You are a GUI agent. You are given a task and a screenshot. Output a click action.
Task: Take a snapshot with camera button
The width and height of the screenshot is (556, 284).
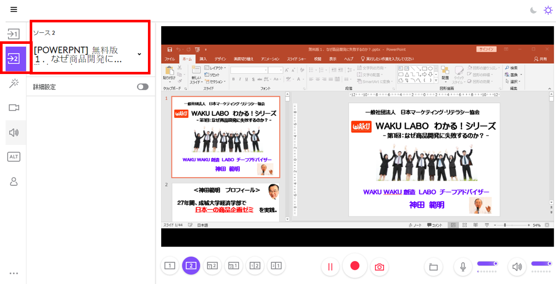[379, 267]
